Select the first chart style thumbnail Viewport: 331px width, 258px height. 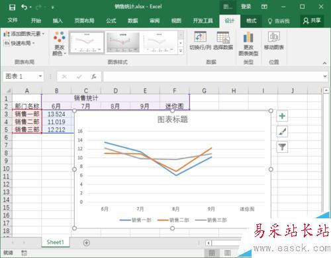pos(87,42)
